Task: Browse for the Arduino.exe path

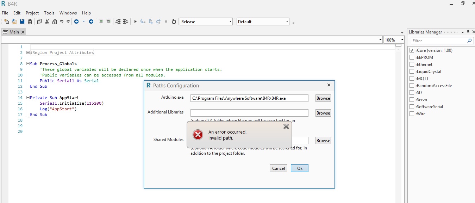Action: pos(323,98)
